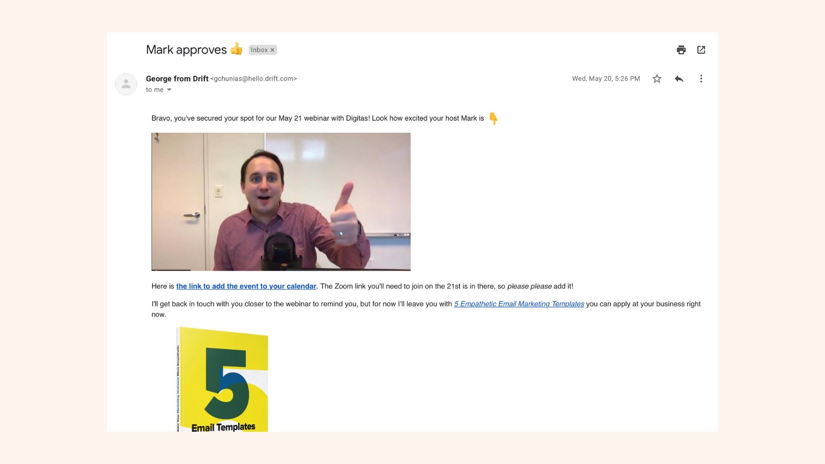Open the 5 Empathetic Email Marketing Templates link
Viewport: 825px width, 464px height.
coord(519,304)
